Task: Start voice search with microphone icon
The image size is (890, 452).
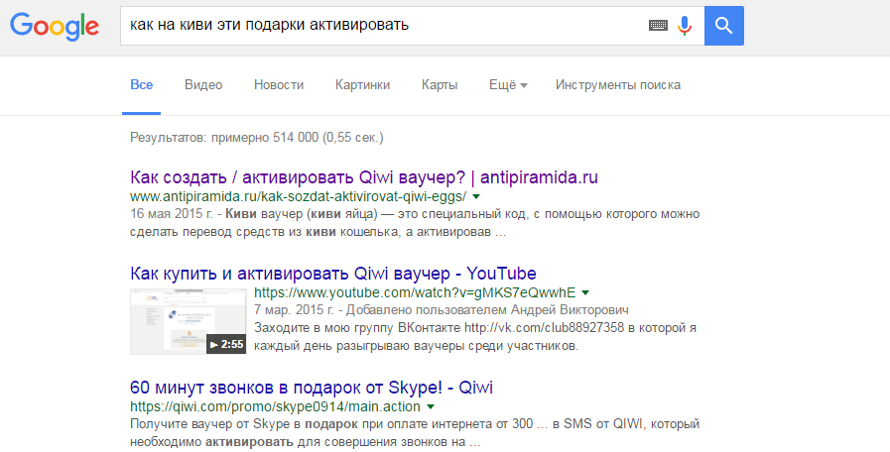Action: 685,26
